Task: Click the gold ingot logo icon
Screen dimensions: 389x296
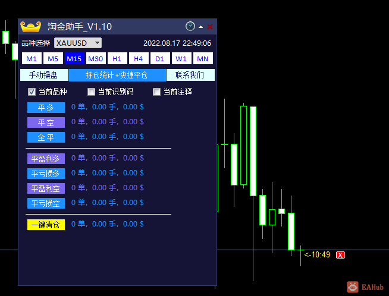Action: pos(30,27)
